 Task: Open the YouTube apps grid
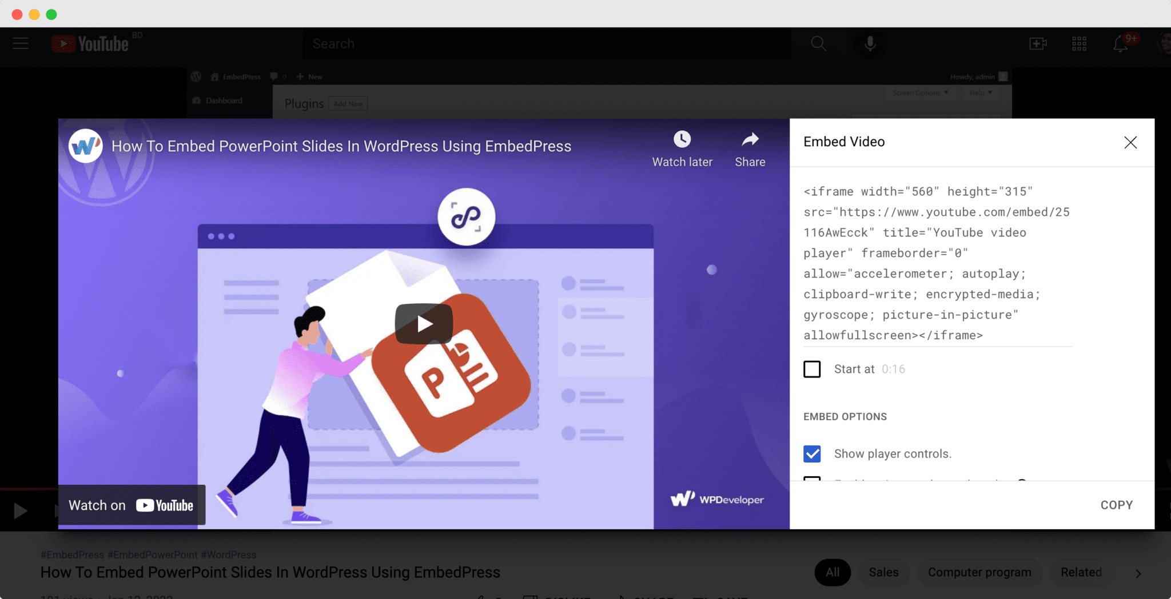coord(1079,44)
